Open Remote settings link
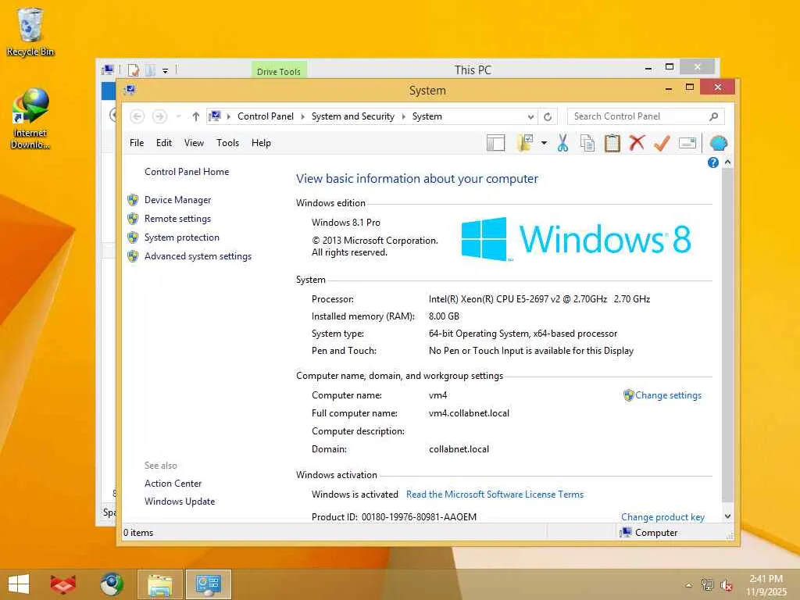Image resolution: width=800 pixels, height=600 pixels. coord(177,219)
